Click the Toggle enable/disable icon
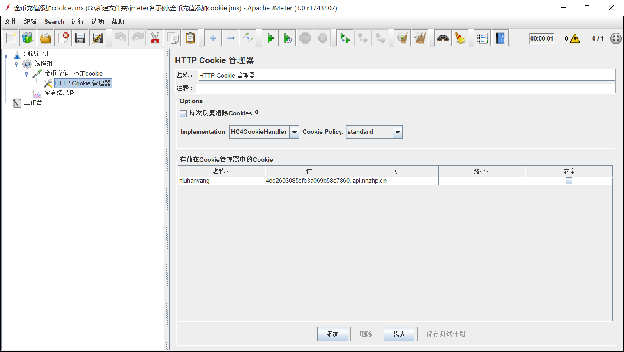The height and width of the screenshot is (352, 624). [248, 38]
